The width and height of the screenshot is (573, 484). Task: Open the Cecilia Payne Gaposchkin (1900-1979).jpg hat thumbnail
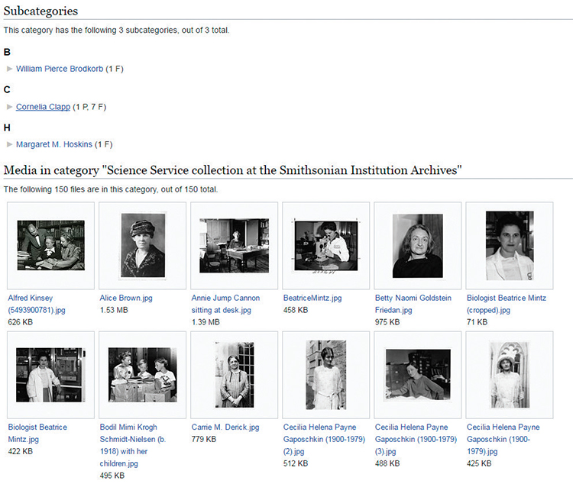coord(510,375)
